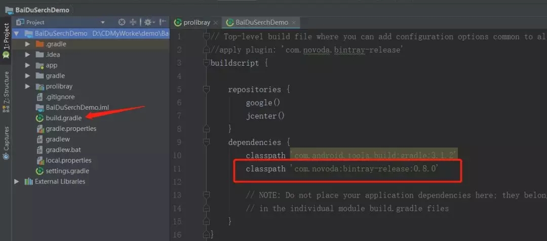Hide the Project tool window

click(163, 22)
